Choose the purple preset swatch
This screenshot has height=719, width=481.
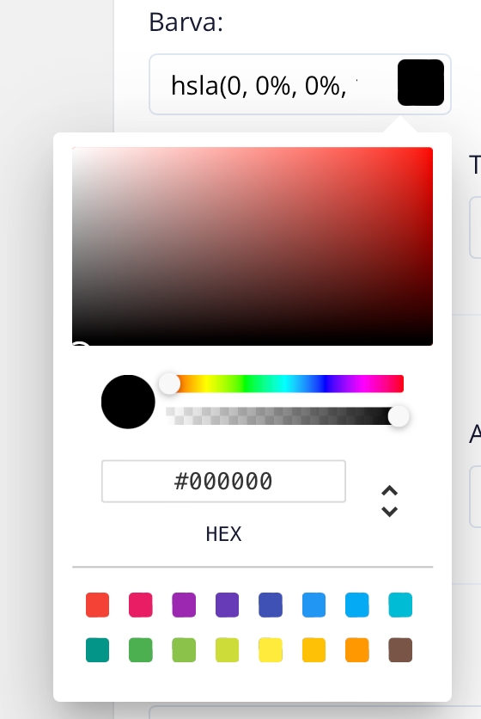[x=184, y=605]
